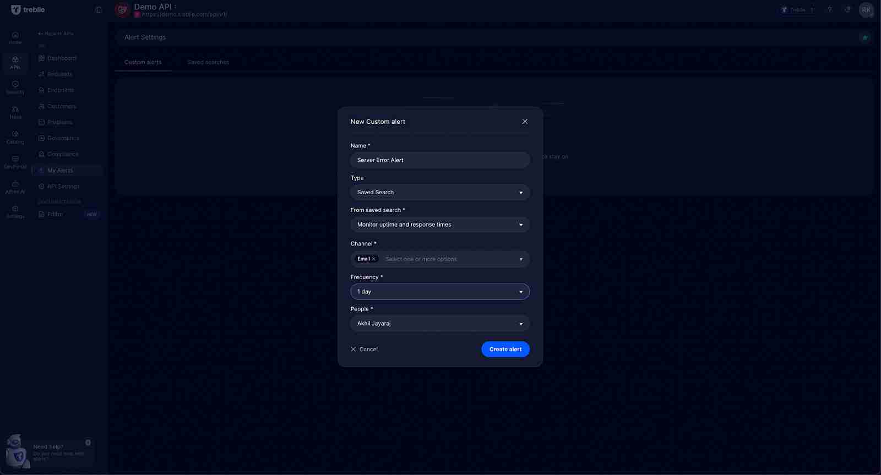This screenshot has width=881, height=475.
Task: Click the API Settings gear icon
Action: coord(41,187)
